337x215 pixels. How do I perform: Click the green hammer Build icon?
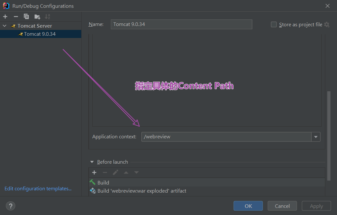(93, 182)
